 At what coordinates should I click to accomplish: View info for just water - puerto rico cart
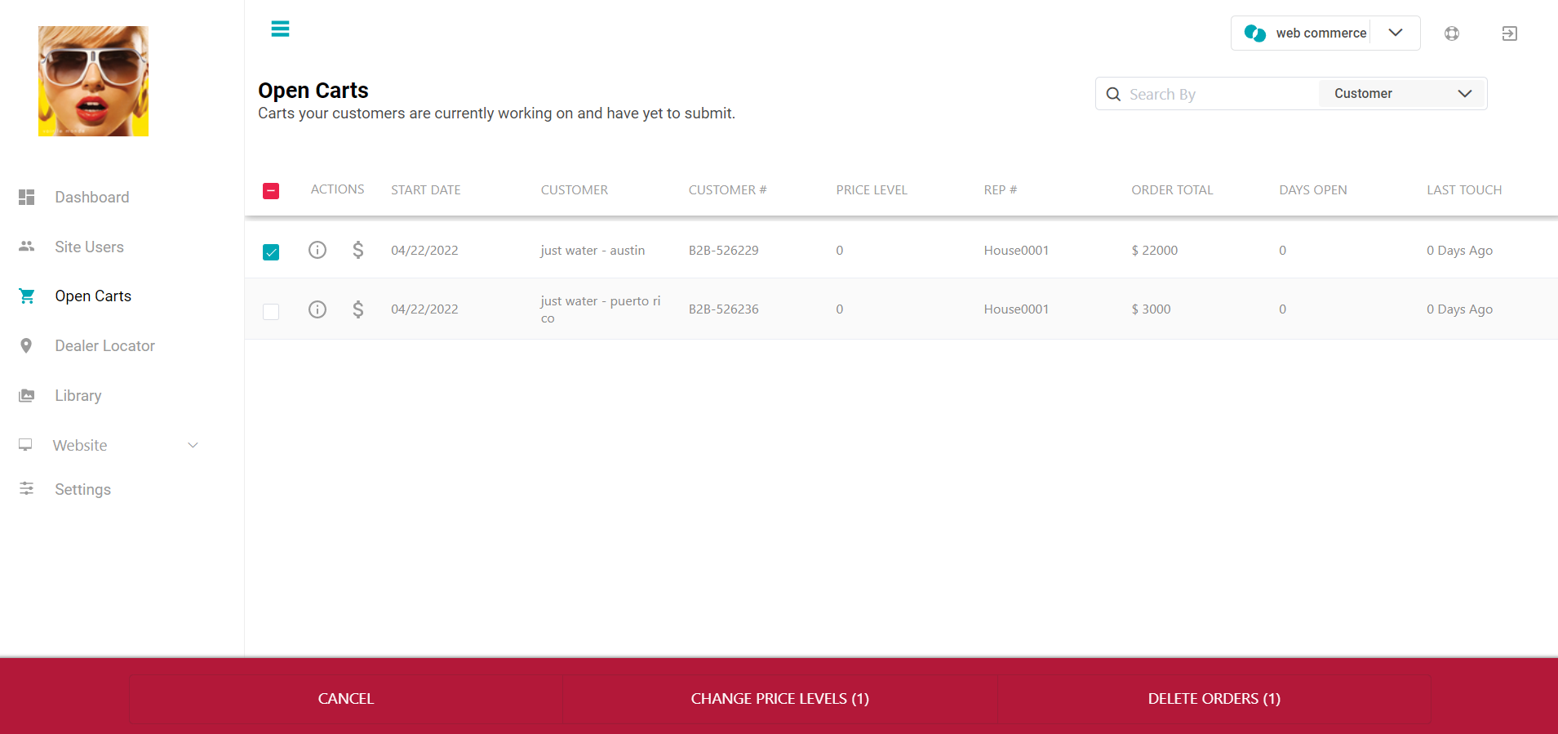click(317, 309)
